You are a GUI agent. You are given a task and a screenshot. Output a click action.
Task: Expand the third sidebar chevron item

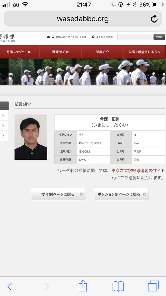coord(4,136)
